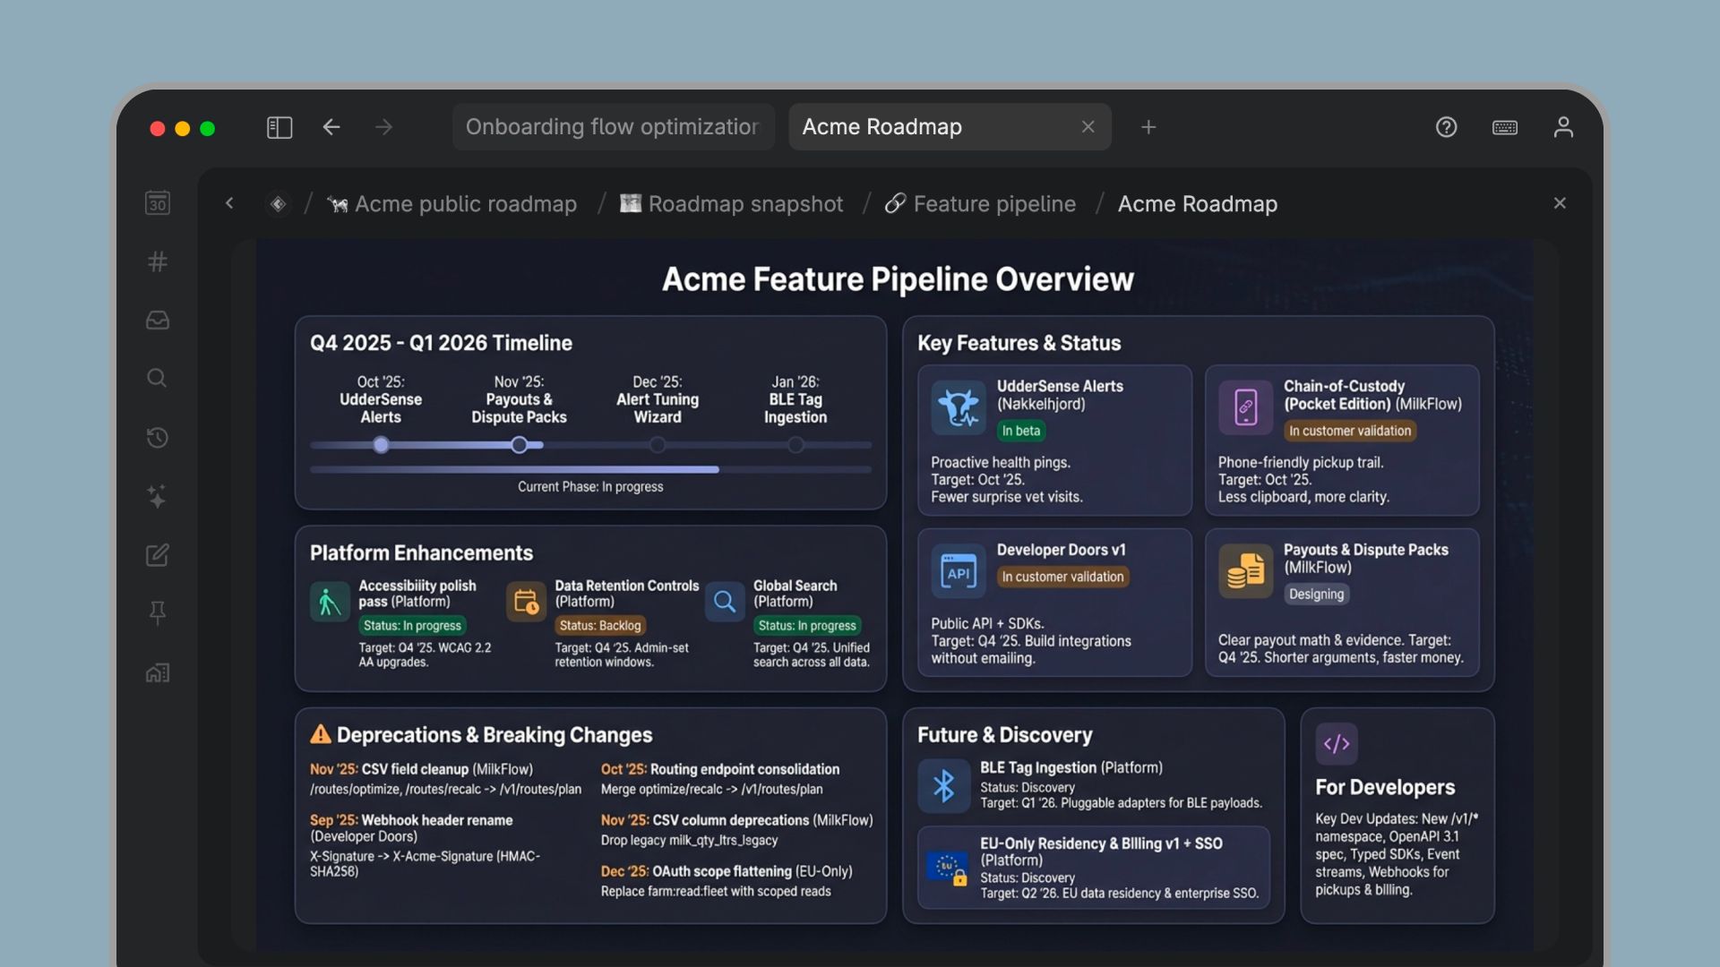This screenshot has width=1720, height=967.
Task: Open the inbox tray sidebar icon
Action: tap(158, 320)
